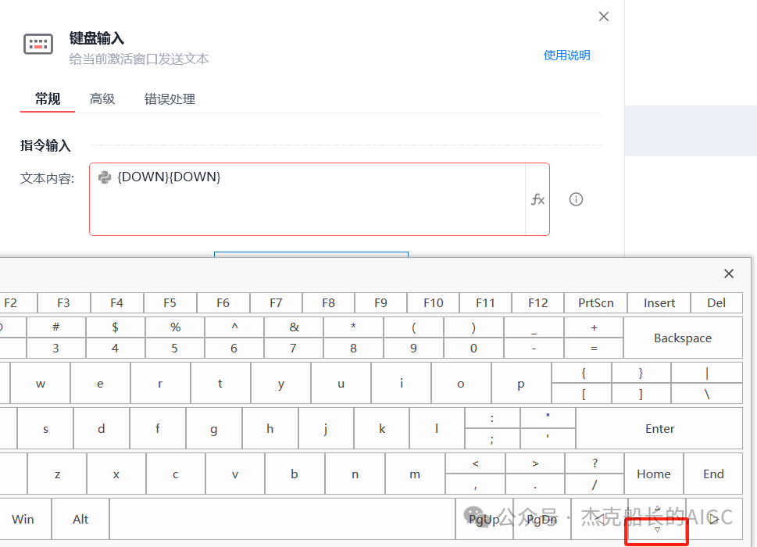757x547 pixels.
Task: Tap the letter b key
Action: 295,474
